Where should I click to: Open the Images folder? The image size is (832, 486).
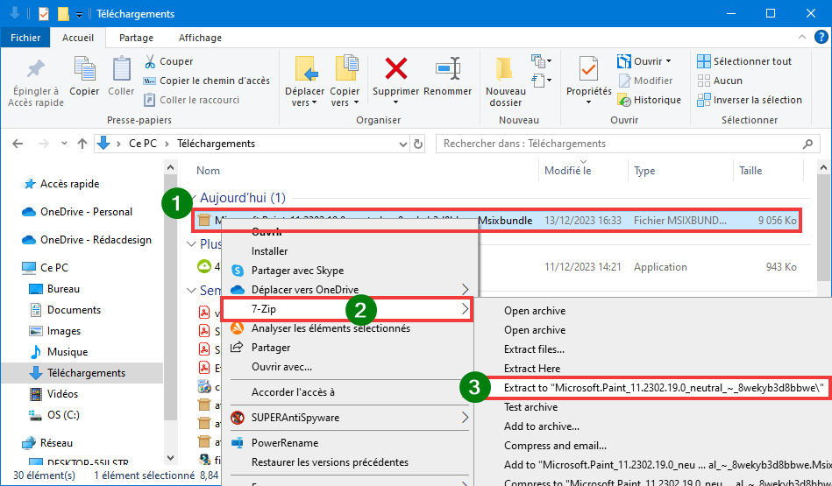point(55,331)
